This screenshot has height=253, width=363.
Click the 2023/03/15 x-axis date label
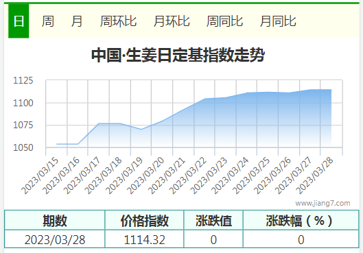40,176
